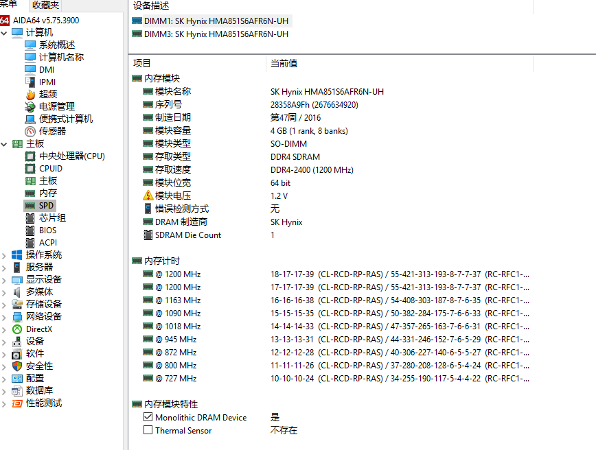Click the ACPI chip icon
Image resolution: width=596 pixels, height=450 pixels.
tap(30, 243)
